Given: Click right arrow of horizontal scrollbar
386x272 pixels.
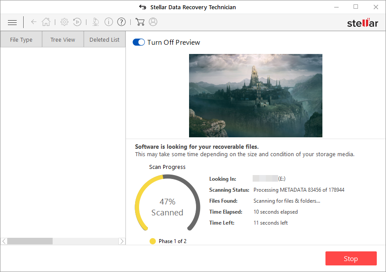Looking at the screenshot, I should coord(122,241).
